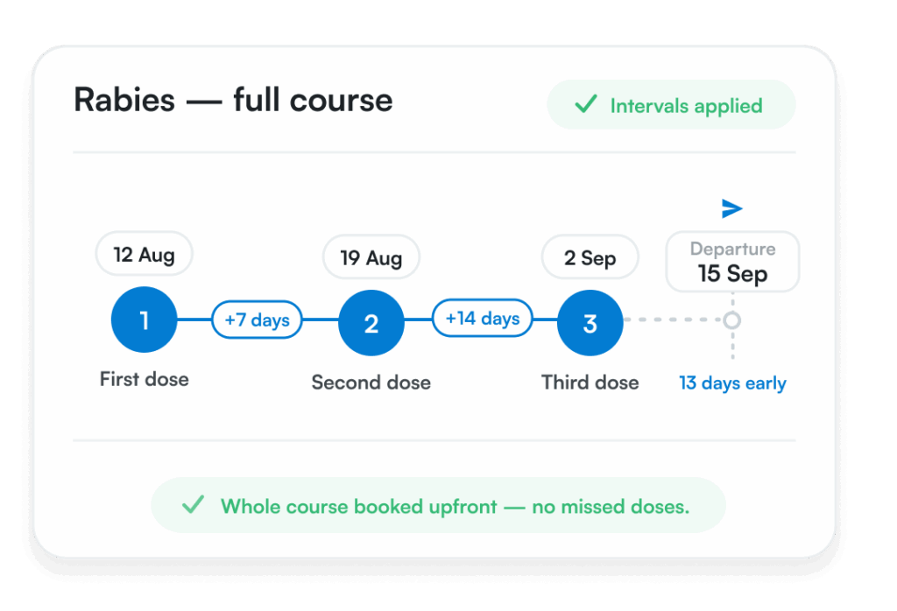Open the 2 Sep date chip
The height and width of the screenshot is (611, 897).
point(590,257)
